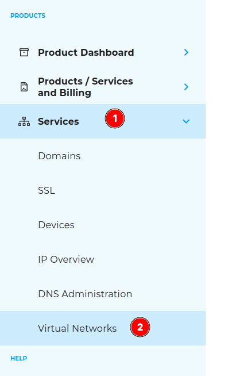The image size is (232, 376).
Task: Expand Product Dashboard with its right chevron
Action: pos(186,52)
